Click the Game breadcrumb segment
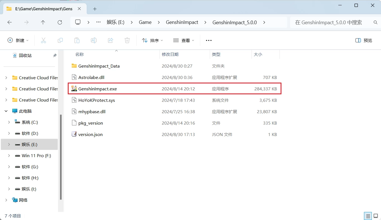The width and height of the screenshot is (381, 220). 145,22
